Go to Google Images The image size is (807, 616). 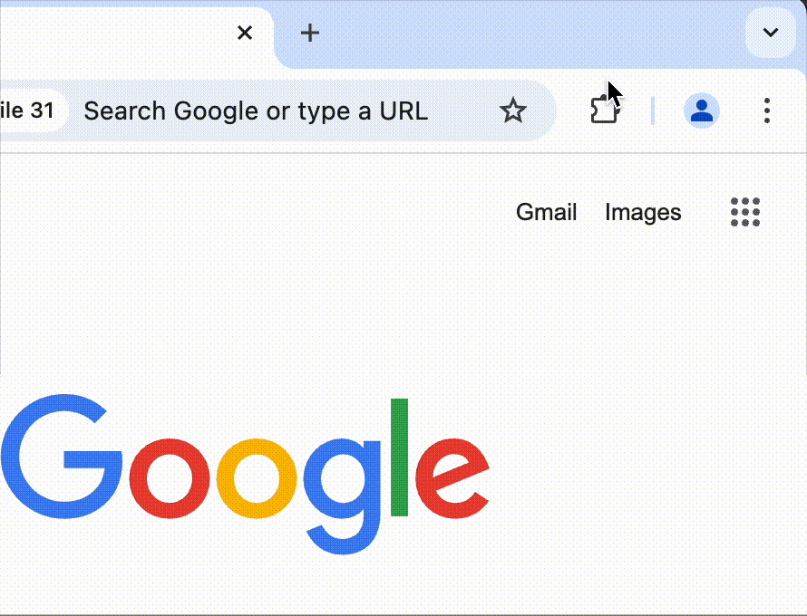pos(642,211)
